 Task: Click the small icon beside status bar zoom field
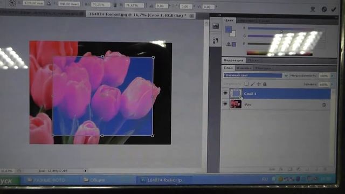[19, 170]
